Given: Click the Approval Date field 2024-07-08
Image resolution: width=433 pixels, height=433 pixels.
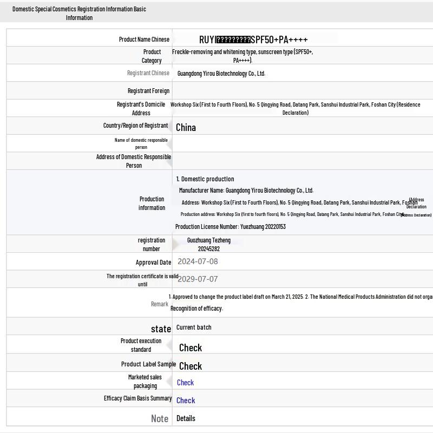Looking at the screenshot, I should [x=198, y=261].
